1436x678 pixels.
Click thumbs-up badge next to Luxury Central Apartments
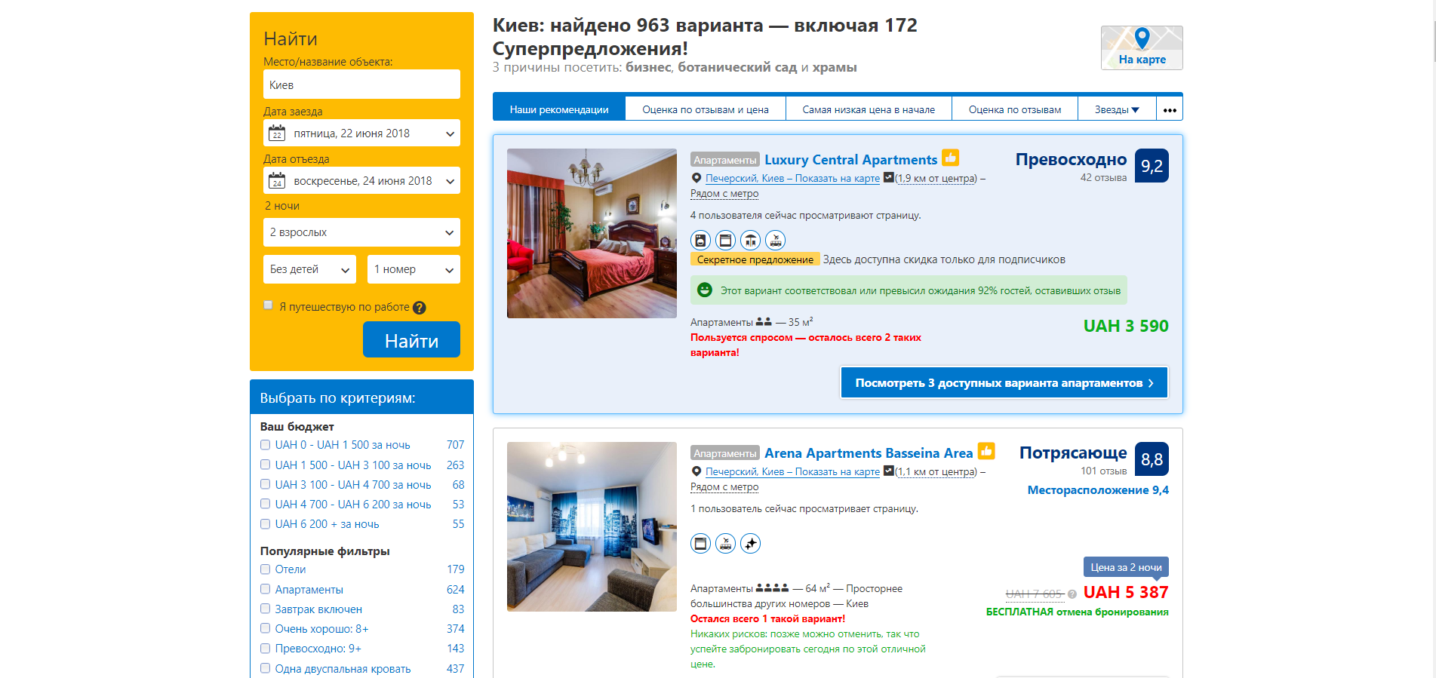(951, 158)
